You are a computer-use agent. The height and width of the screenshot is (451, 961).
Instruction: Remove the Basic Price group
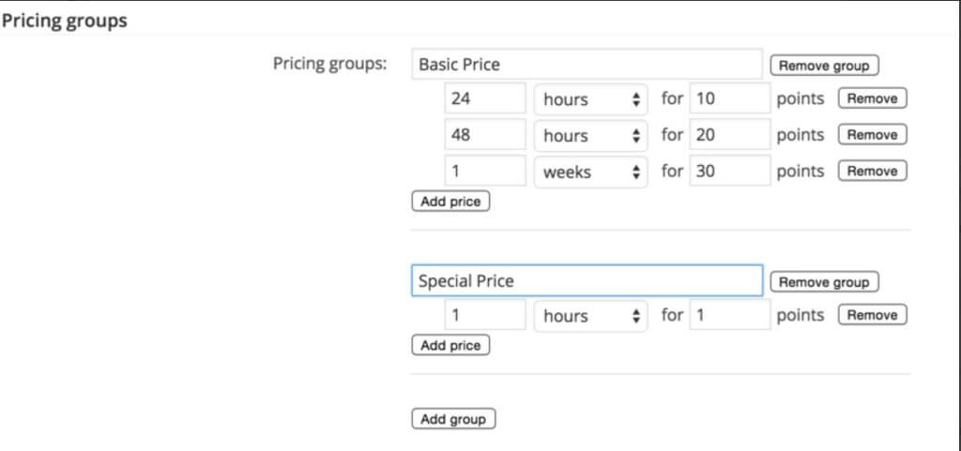[824, 66]
